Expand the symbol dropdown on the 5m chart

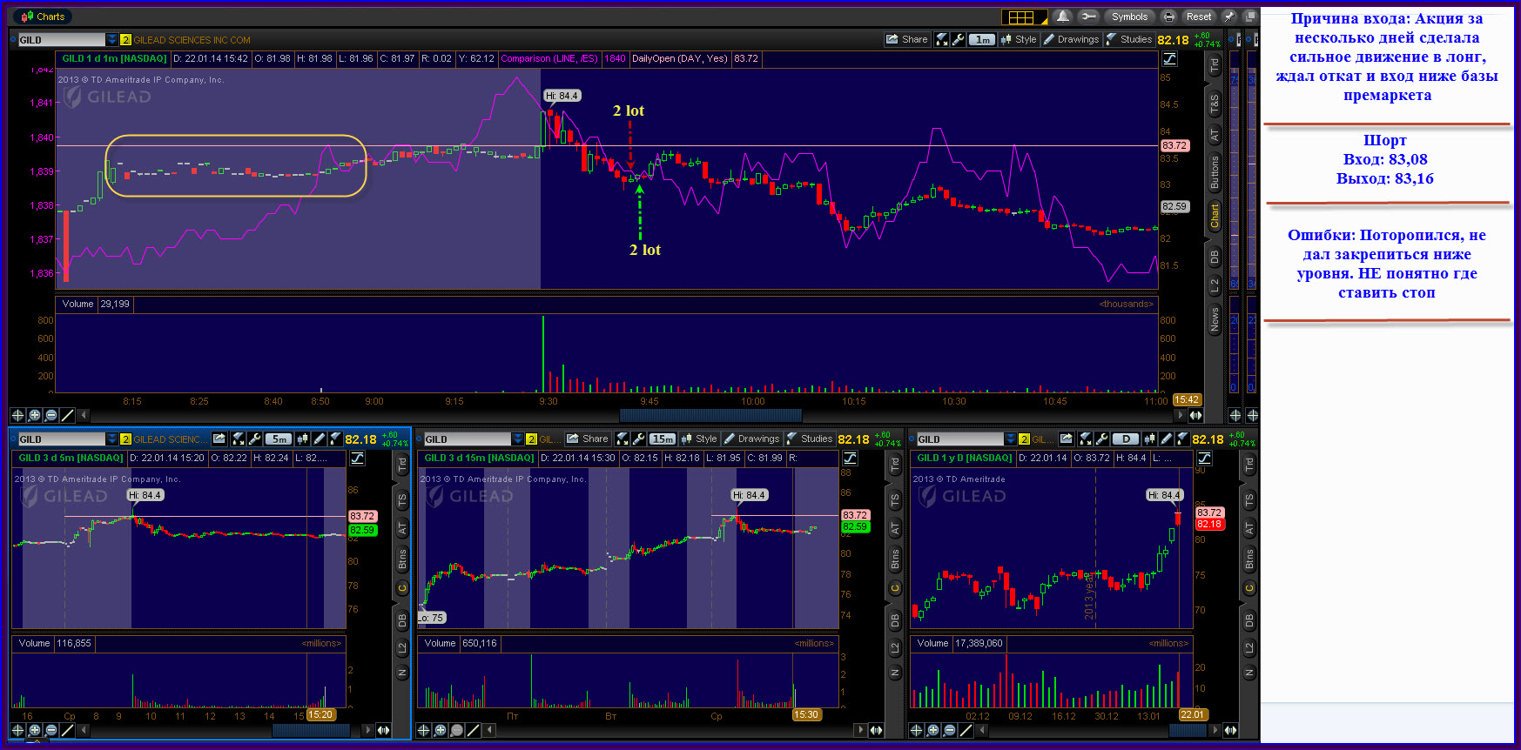111,439
